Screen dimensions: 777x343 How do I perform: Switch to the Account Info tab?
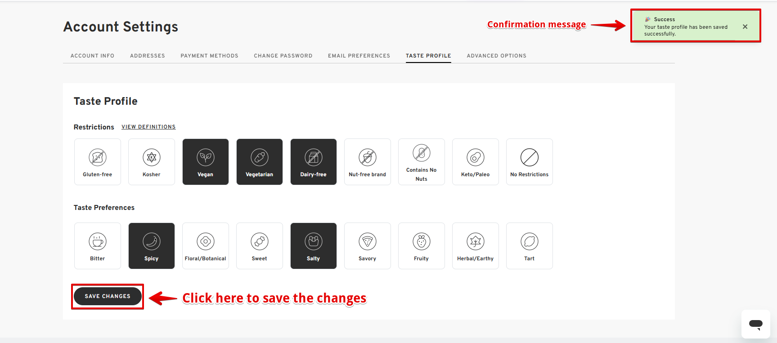click(92, 56)
